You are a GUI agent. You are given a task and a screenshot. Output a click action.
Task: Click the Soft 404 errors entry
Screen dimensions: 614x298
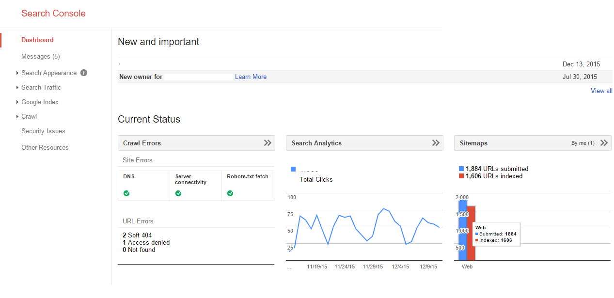[137, 235]
